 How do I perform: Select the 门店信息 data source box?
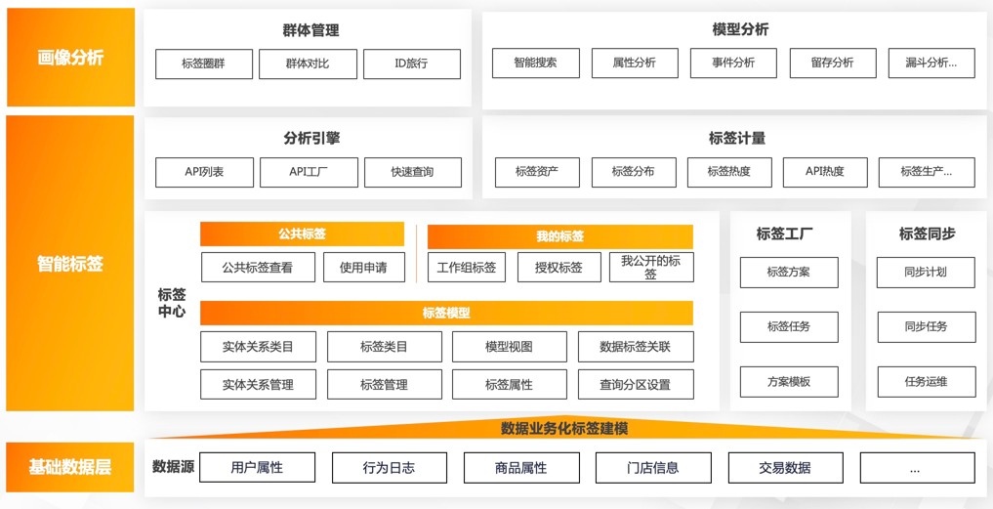tap(653, 468)
